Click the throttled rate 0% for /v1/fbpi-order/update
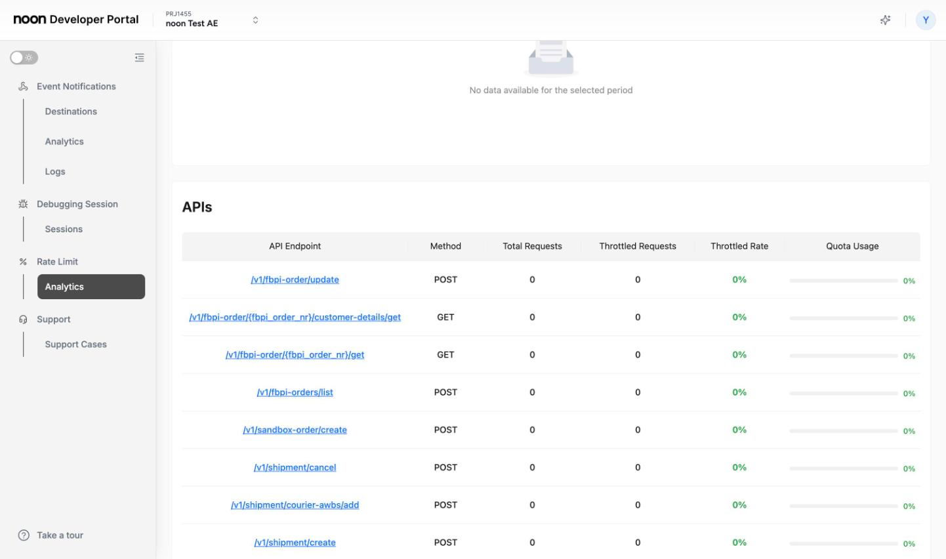The width and height of the screenshot is (946, 559). coord(739,279)
